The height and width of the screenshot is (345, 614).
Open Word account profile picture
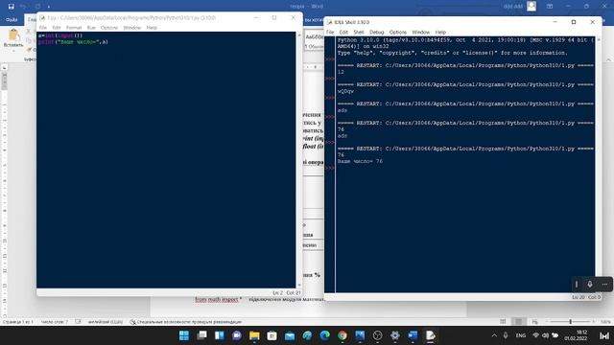pos(531,7)
